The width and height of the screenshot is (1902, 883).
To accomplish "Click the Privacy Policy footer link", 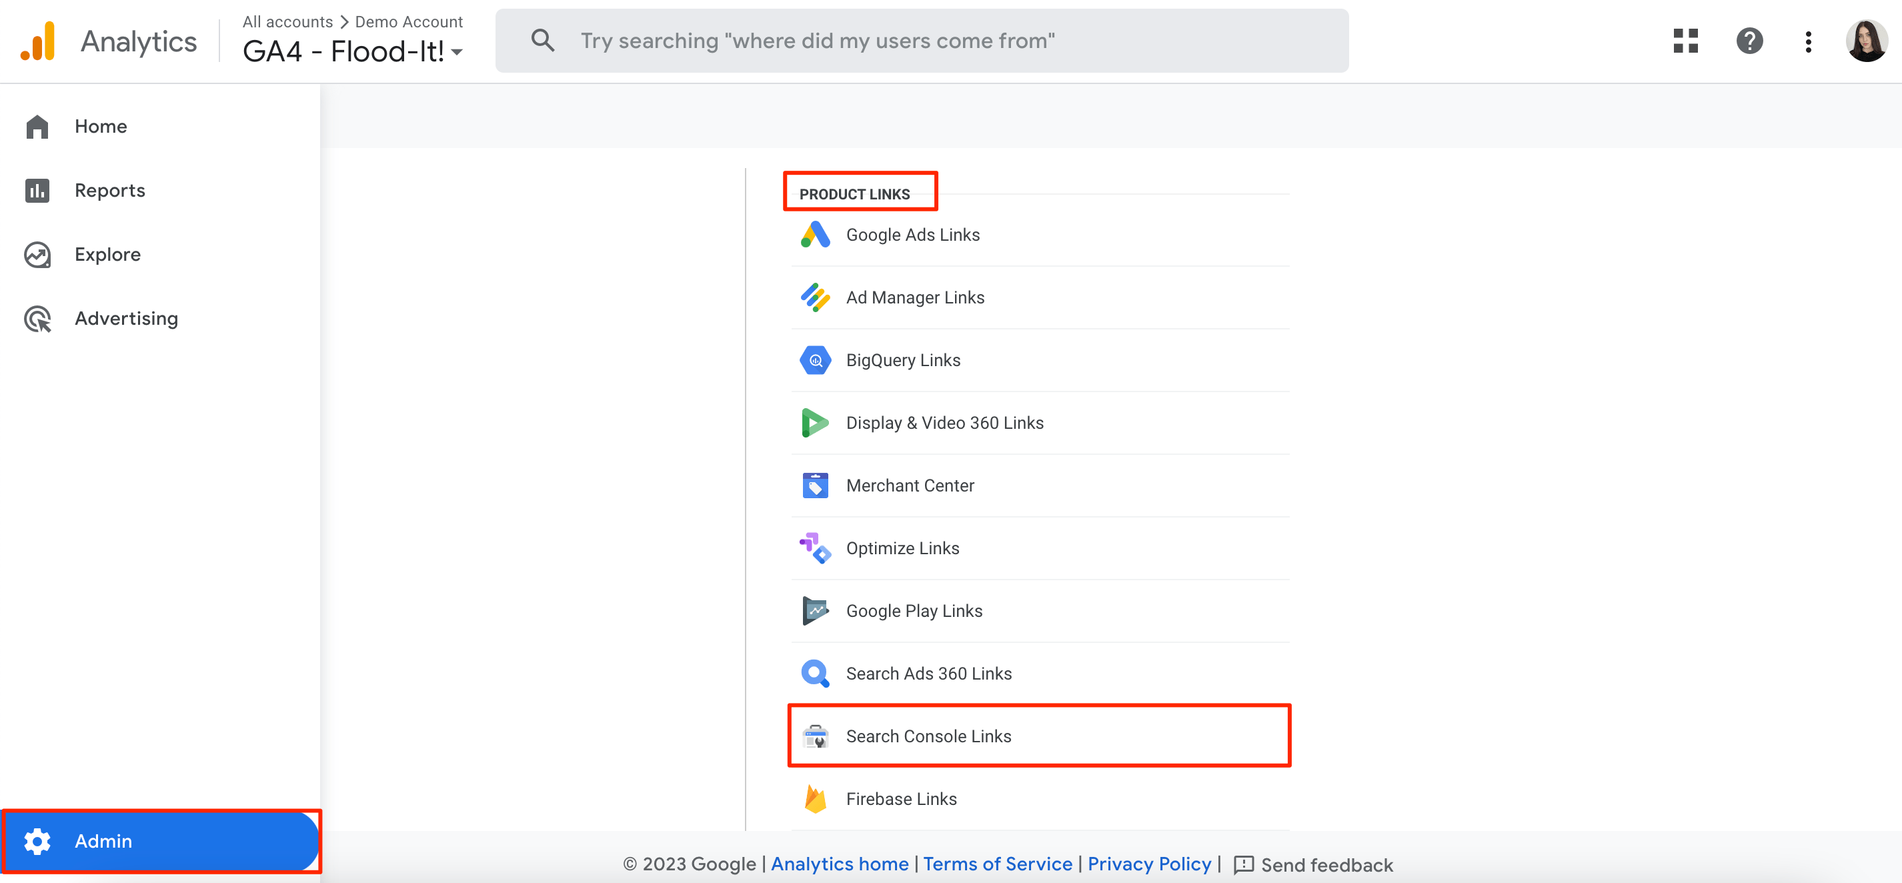I will (1150, 864).
